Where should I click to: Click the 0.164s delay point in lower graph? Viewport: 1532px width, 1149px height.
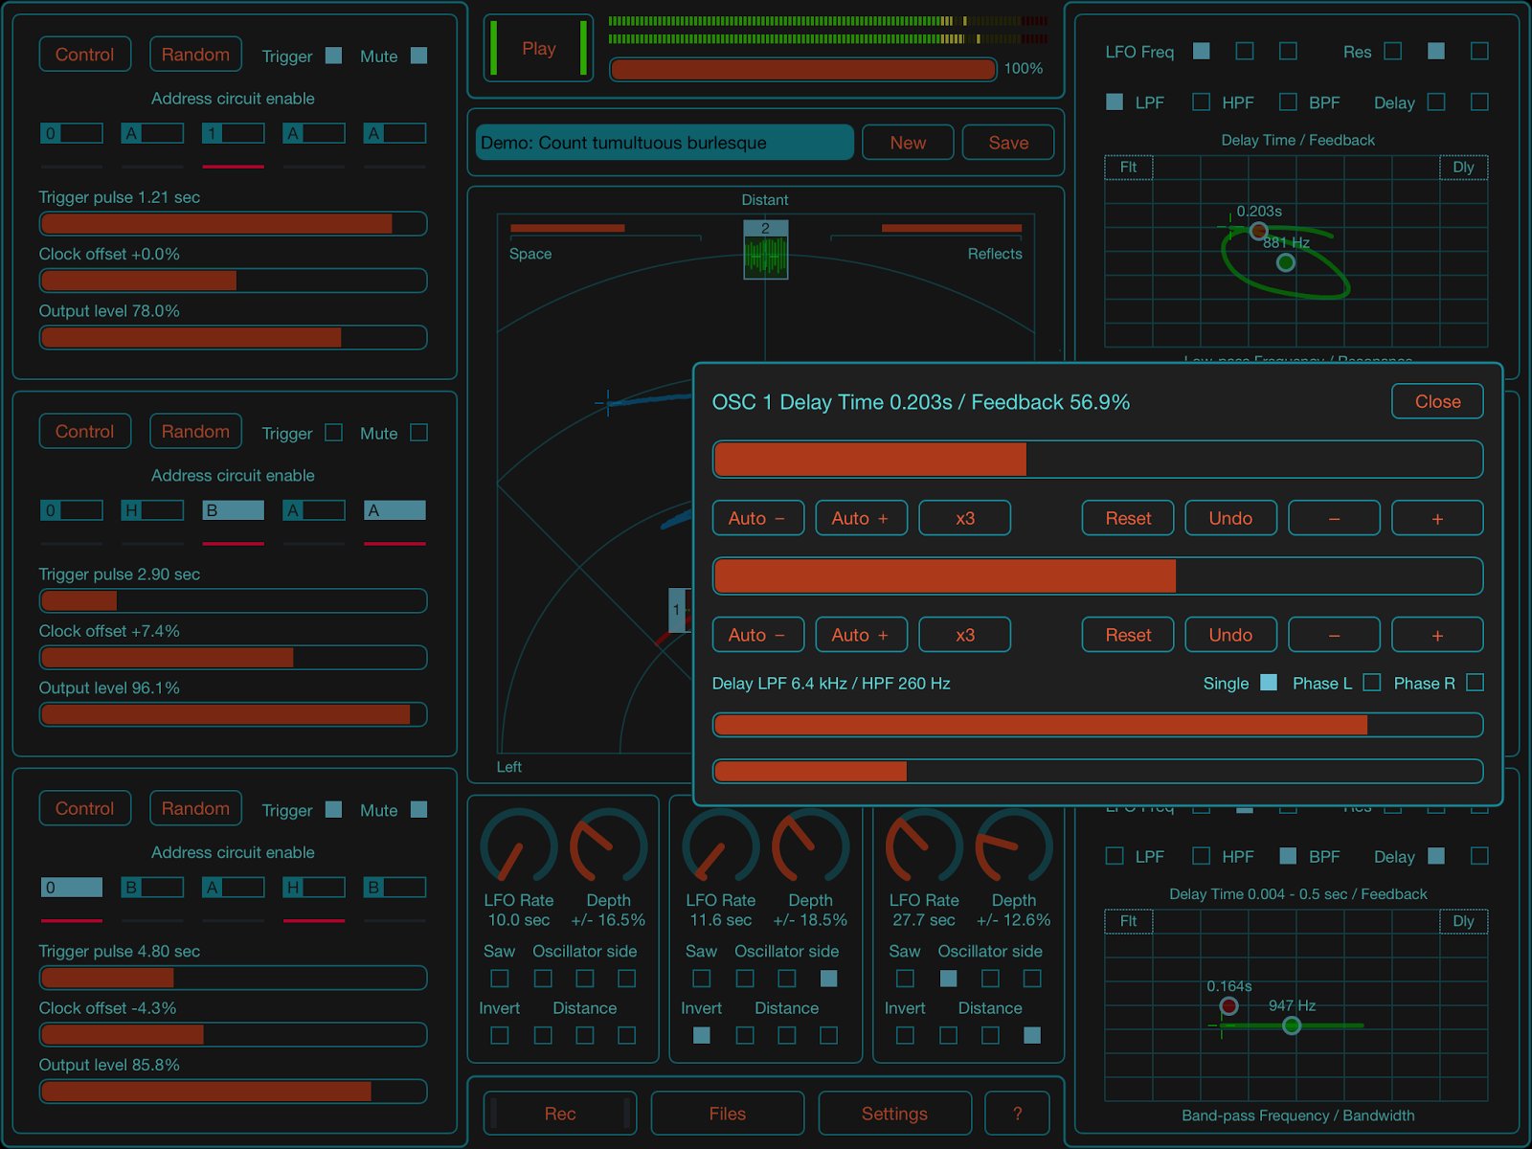(x=1229, y=1006)
